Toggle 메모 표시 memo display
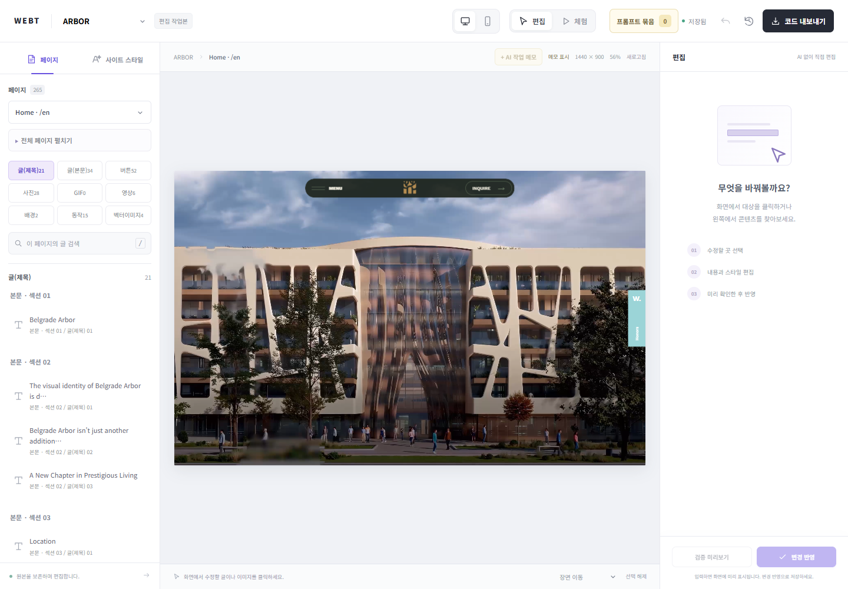Image resolution: width=848 pixels, height=589 pixels. coord(558,57)
